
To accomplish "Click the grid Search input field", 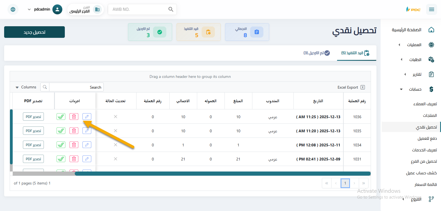I will click(76, 87).
